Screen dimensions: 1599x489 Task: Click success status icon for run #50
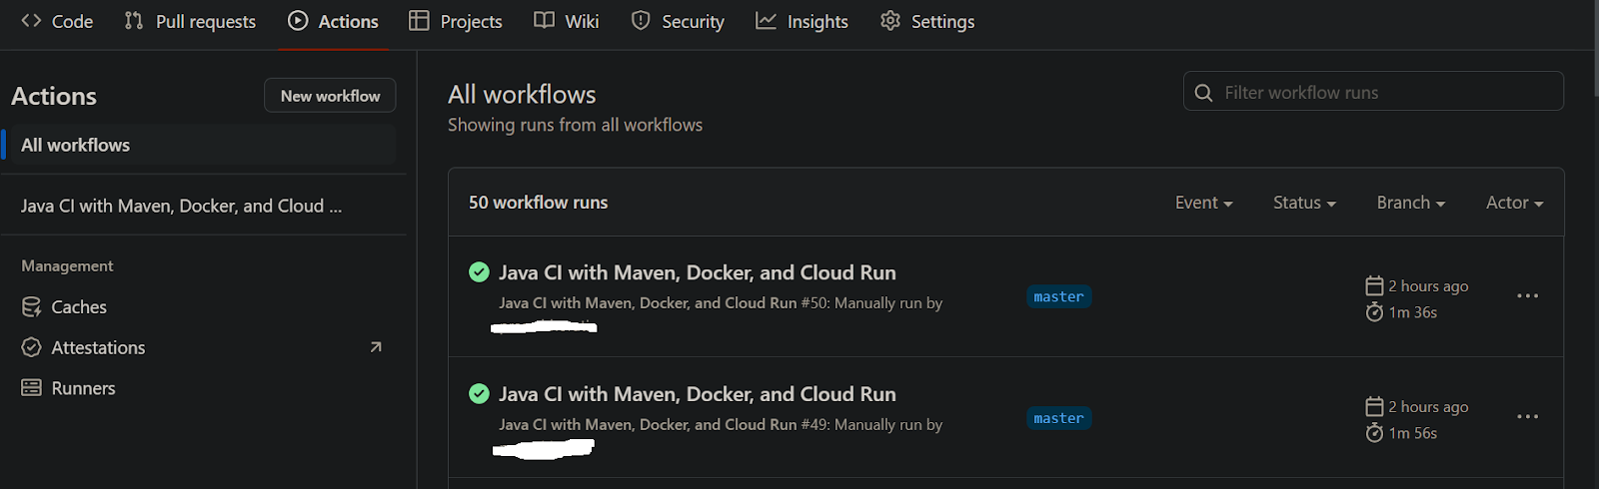(x=479, y=272)
